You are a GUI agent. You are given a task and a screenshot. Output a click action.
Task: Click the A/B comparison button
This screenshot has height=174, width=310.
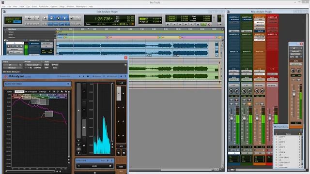(x=121, y=146)
